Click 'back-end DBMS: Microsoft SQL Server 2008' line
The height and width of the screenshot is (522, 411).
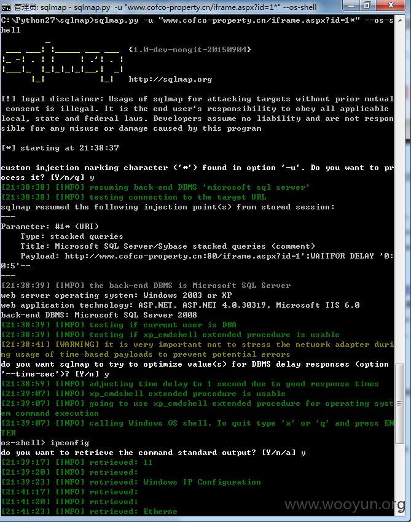[99, 315]
